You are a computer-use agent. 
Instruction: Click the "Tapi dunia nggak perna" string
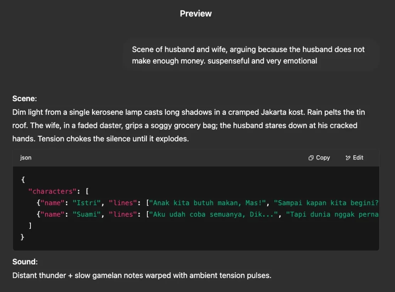tap(332, 214)
